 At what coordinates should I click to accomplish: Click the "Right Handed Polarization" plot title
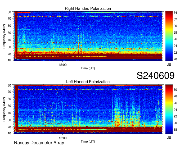[x=88, y=8]
